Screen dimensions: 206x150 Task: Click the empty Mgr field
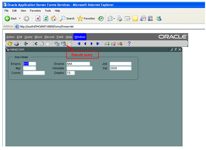click(x=30, y=68)
